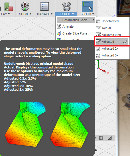Click the Solve traffic light icon
130x156 pixels.
pos(25,6)
